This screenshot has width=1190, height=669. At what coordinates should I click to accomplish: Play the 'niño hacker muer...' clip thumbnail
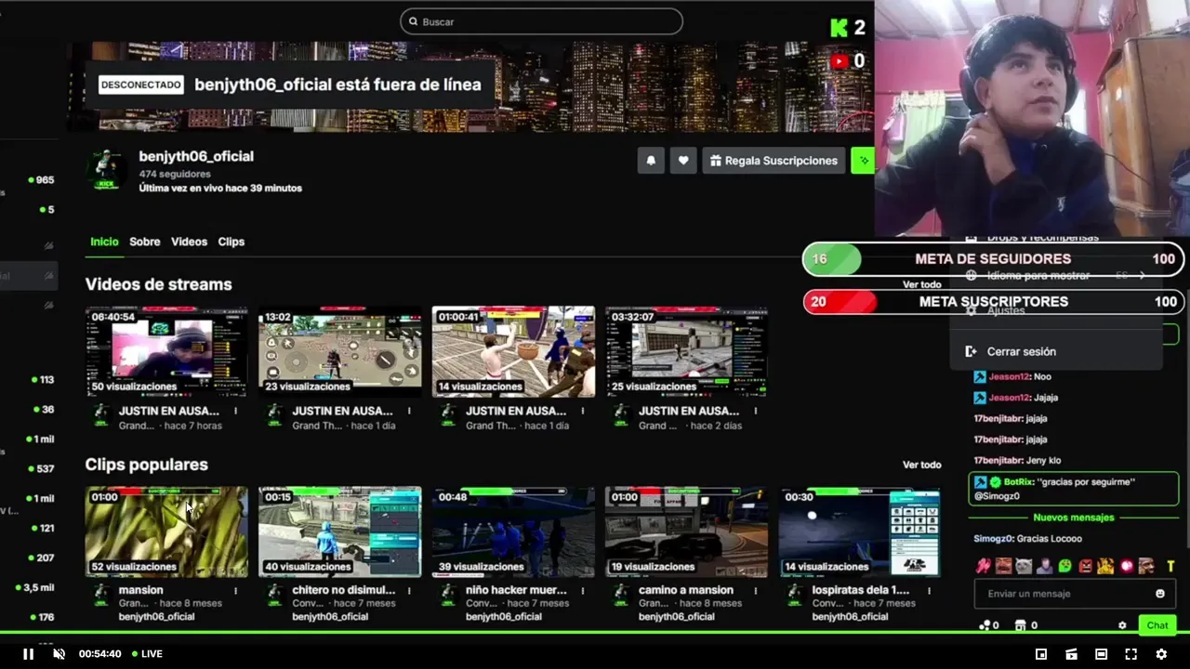pos(513,531)
